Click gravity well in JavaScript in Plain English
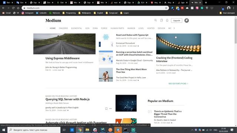 pos(62,108)
